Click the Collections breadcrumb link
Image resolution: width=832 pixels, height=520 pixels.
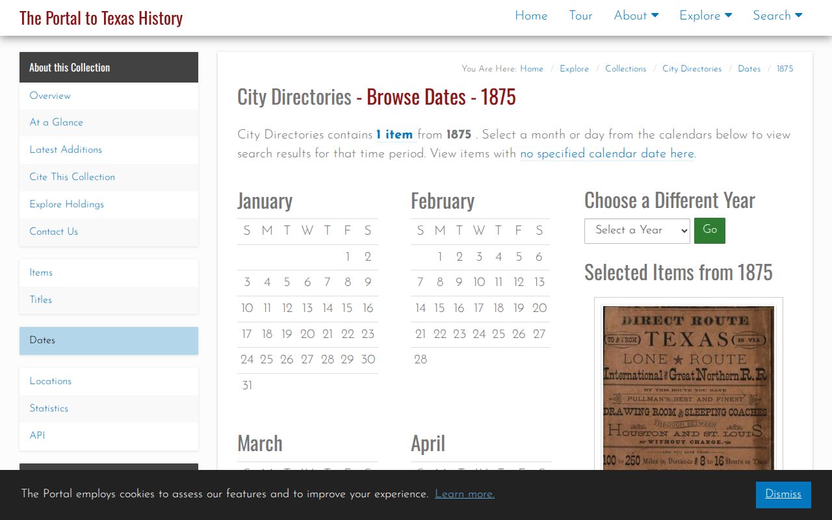(x=625, y=69)
